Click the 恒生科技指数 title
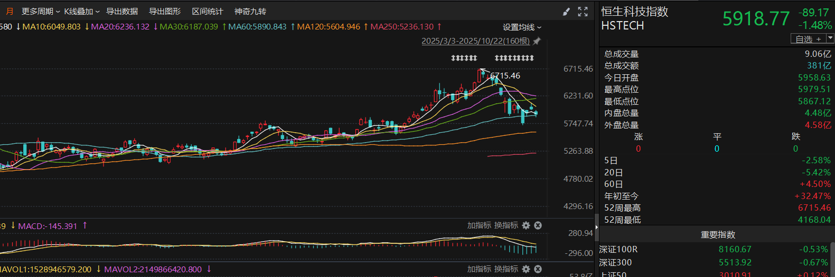This screenshot has height=277, width=835. pyautogui.click(x=635, y=12)
